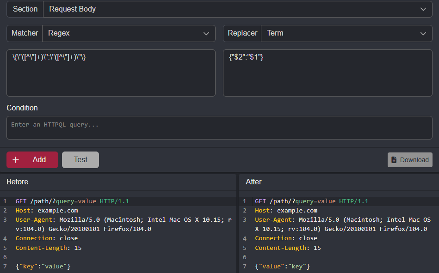Click the GET request line in Before
The height and width of the screenshot is (273, 439).
[x=72, y=201]
